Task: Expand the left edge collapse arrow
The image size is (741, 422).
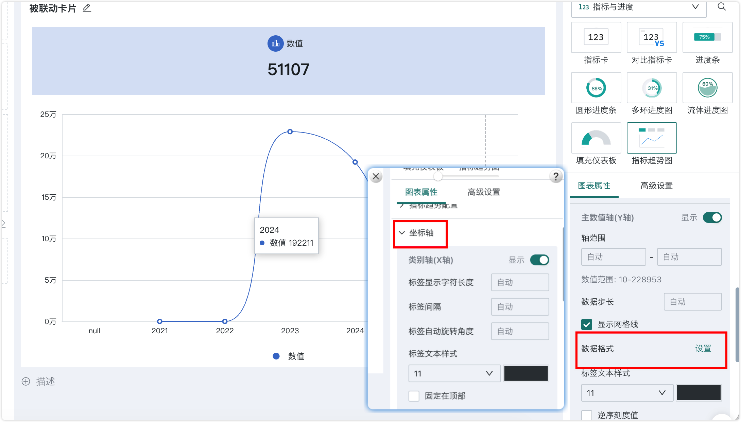Action: (x=3, y=223)
